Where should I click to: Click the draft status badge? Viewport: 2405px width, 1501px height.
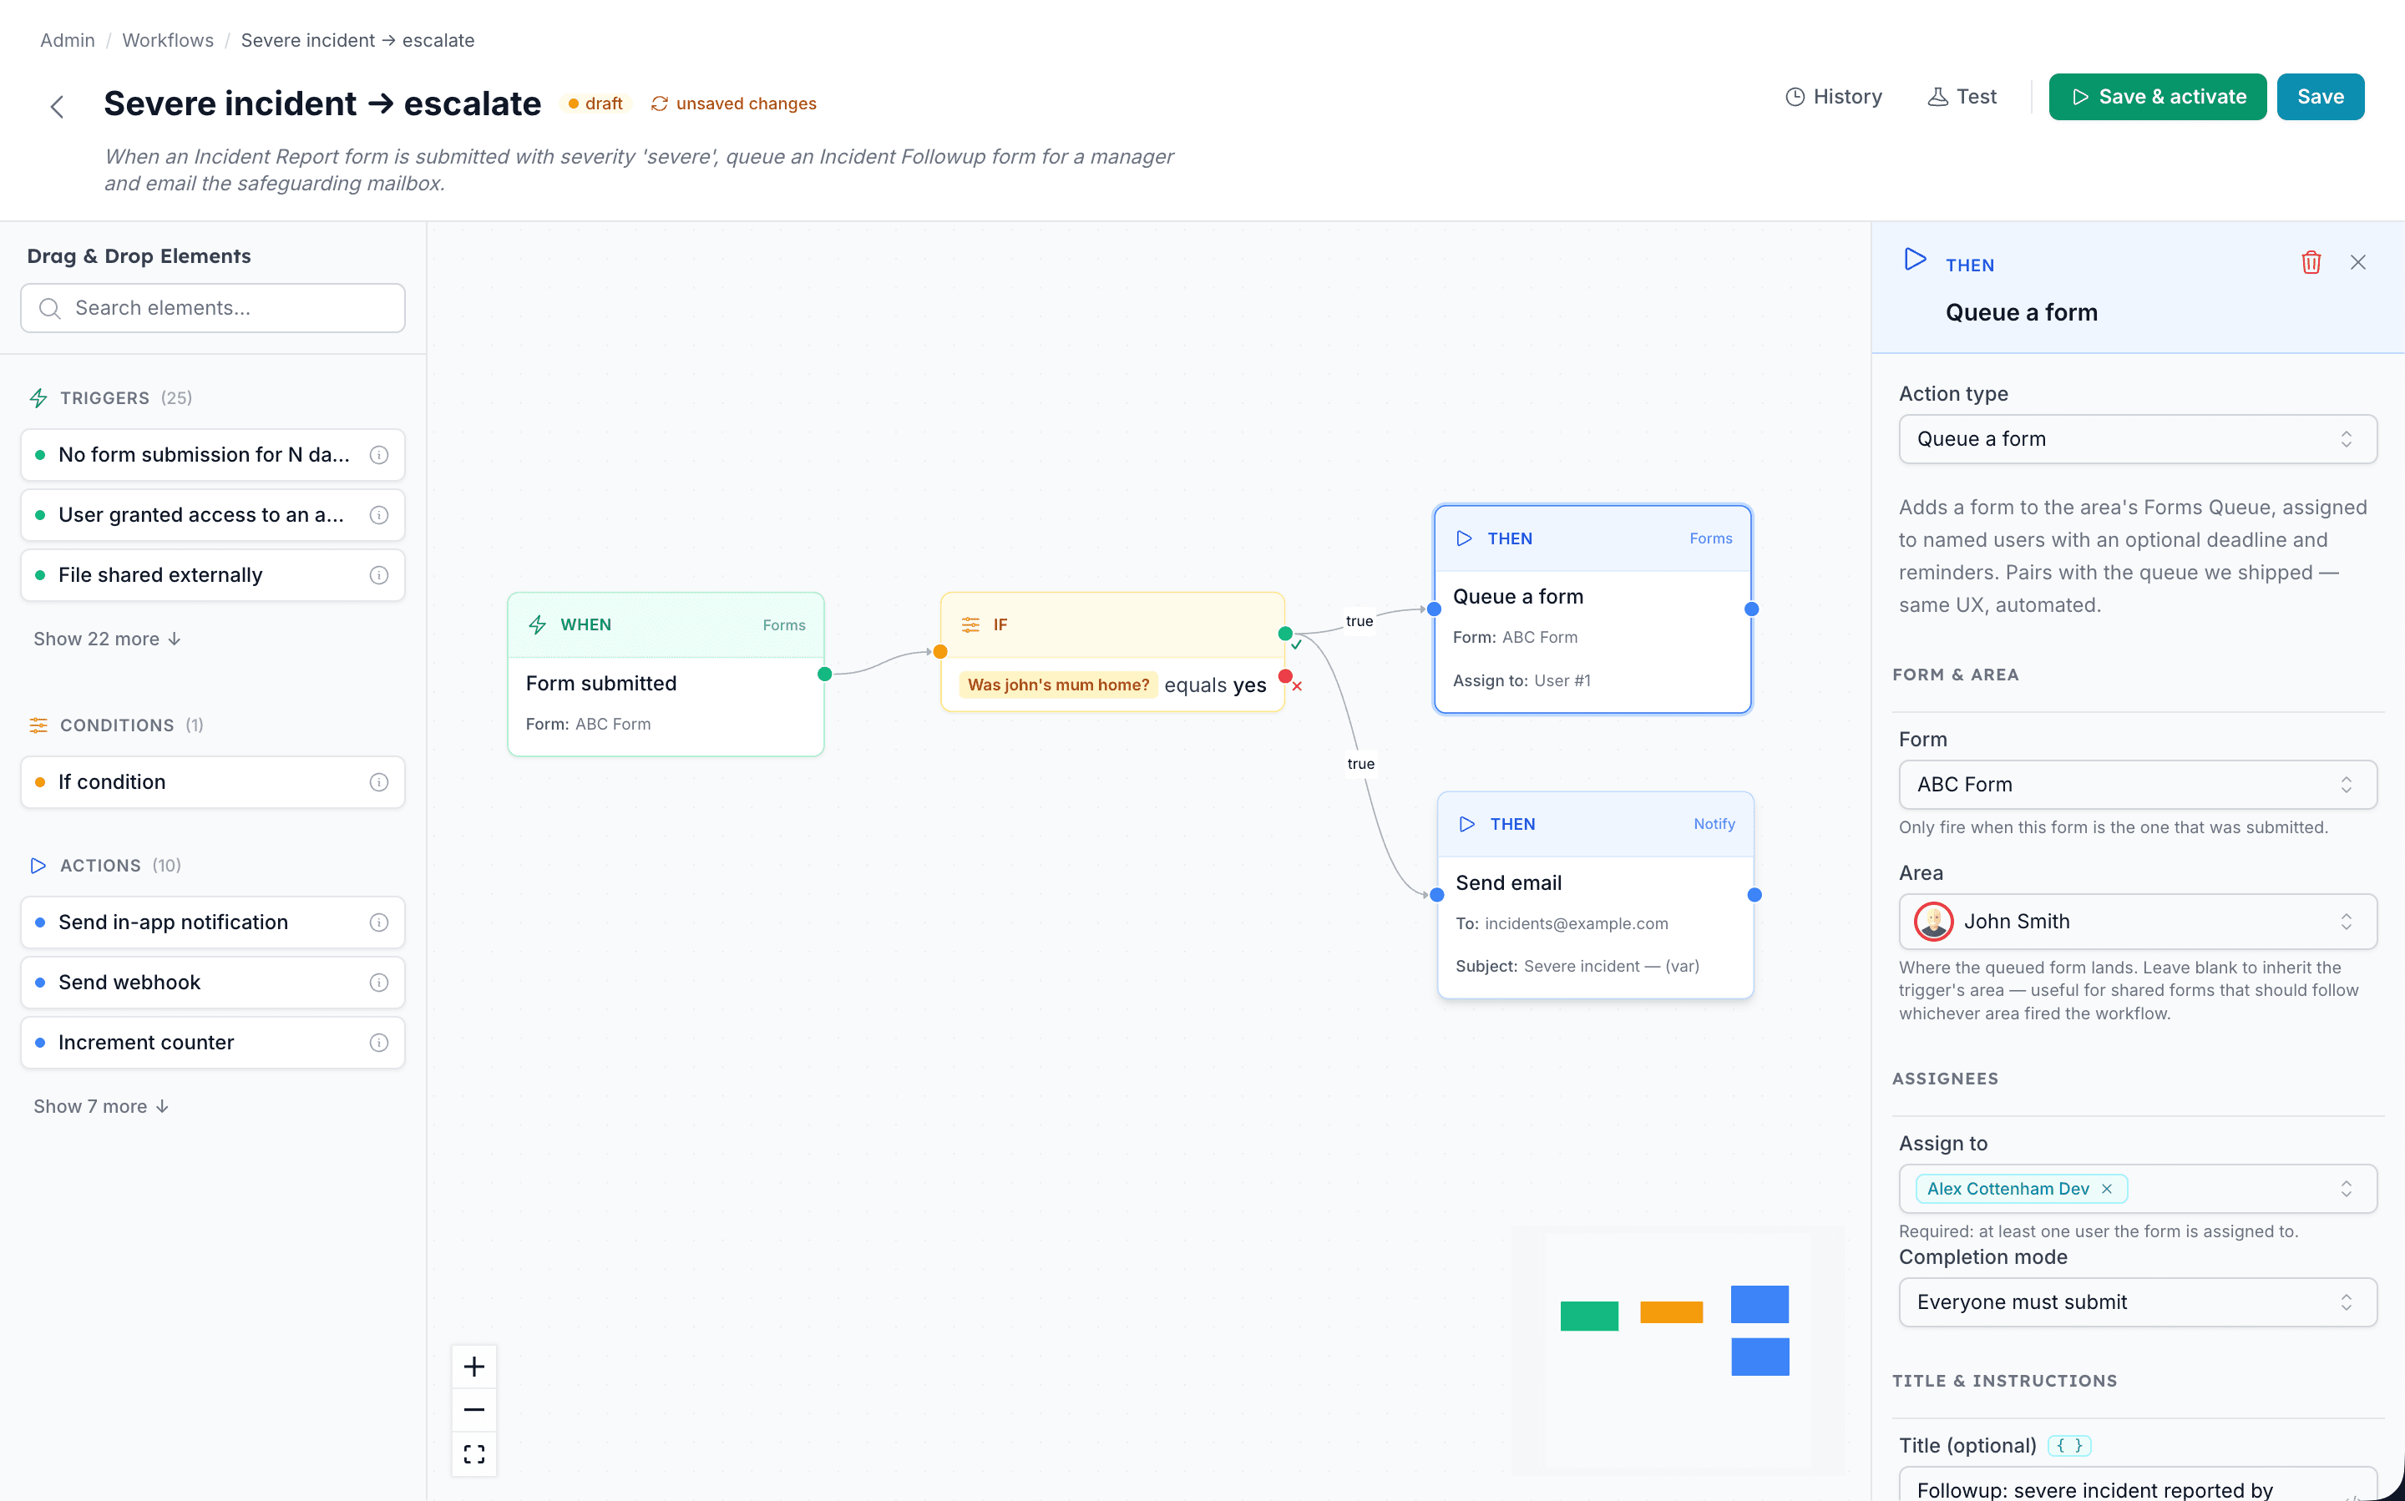(595, 104)
